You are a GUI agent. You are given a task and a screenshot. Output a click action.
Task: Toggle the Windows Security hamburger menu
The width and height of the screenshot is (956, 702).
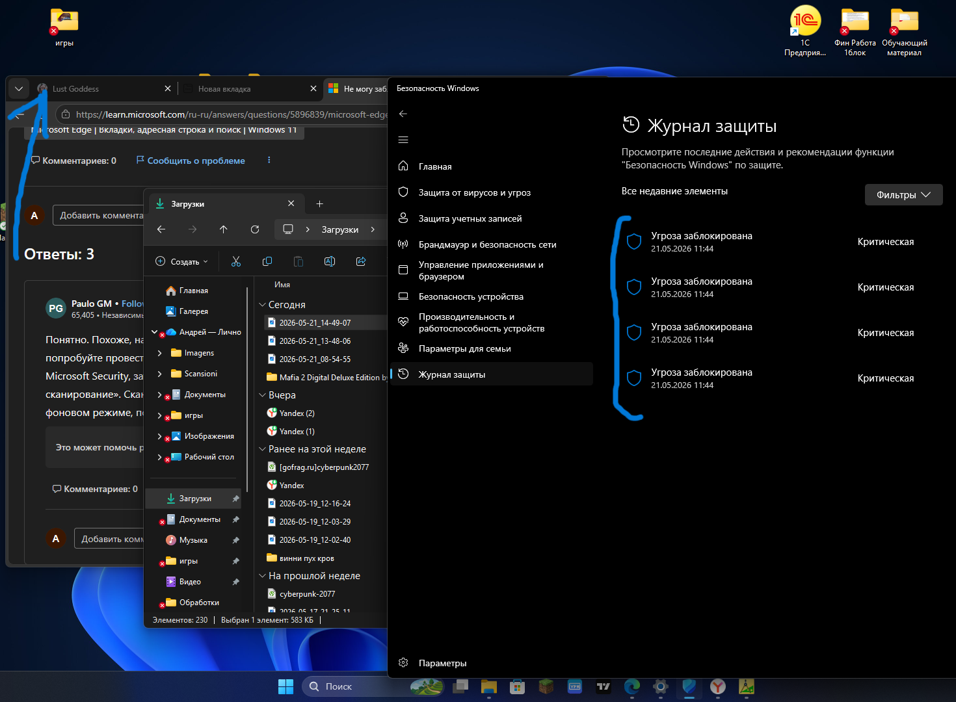pos(403,140)
